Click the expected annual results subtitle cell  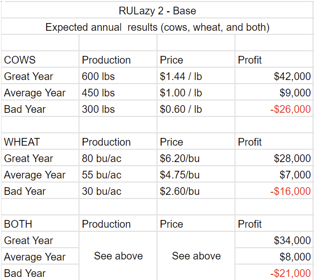coord(157,27)
